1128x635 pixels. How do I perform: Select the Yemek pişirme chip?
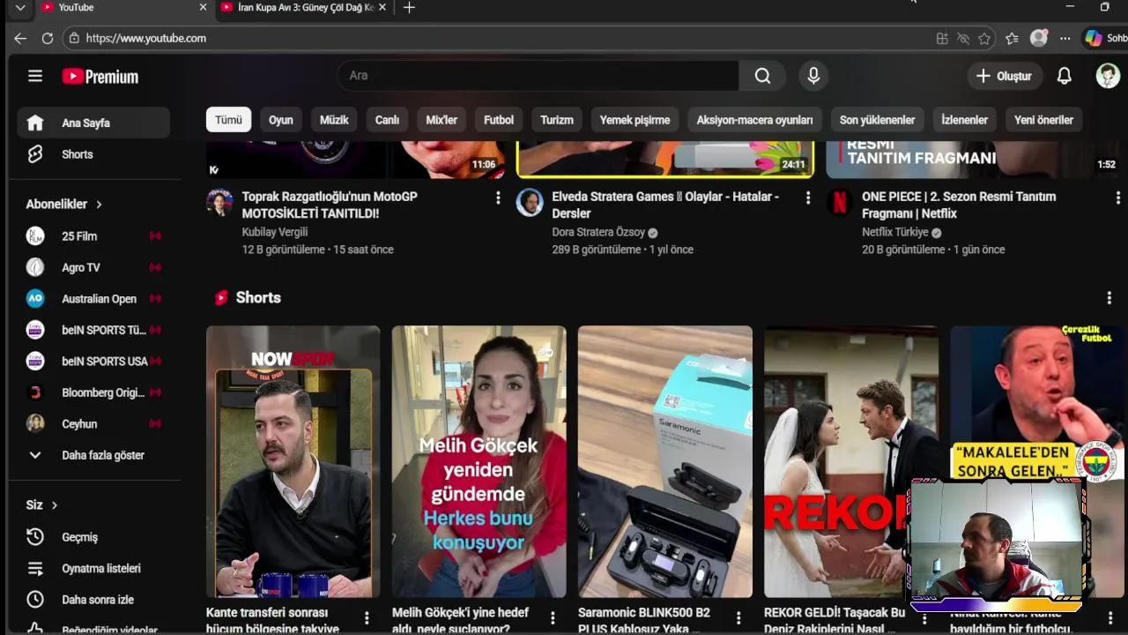(x=634, y=120)
